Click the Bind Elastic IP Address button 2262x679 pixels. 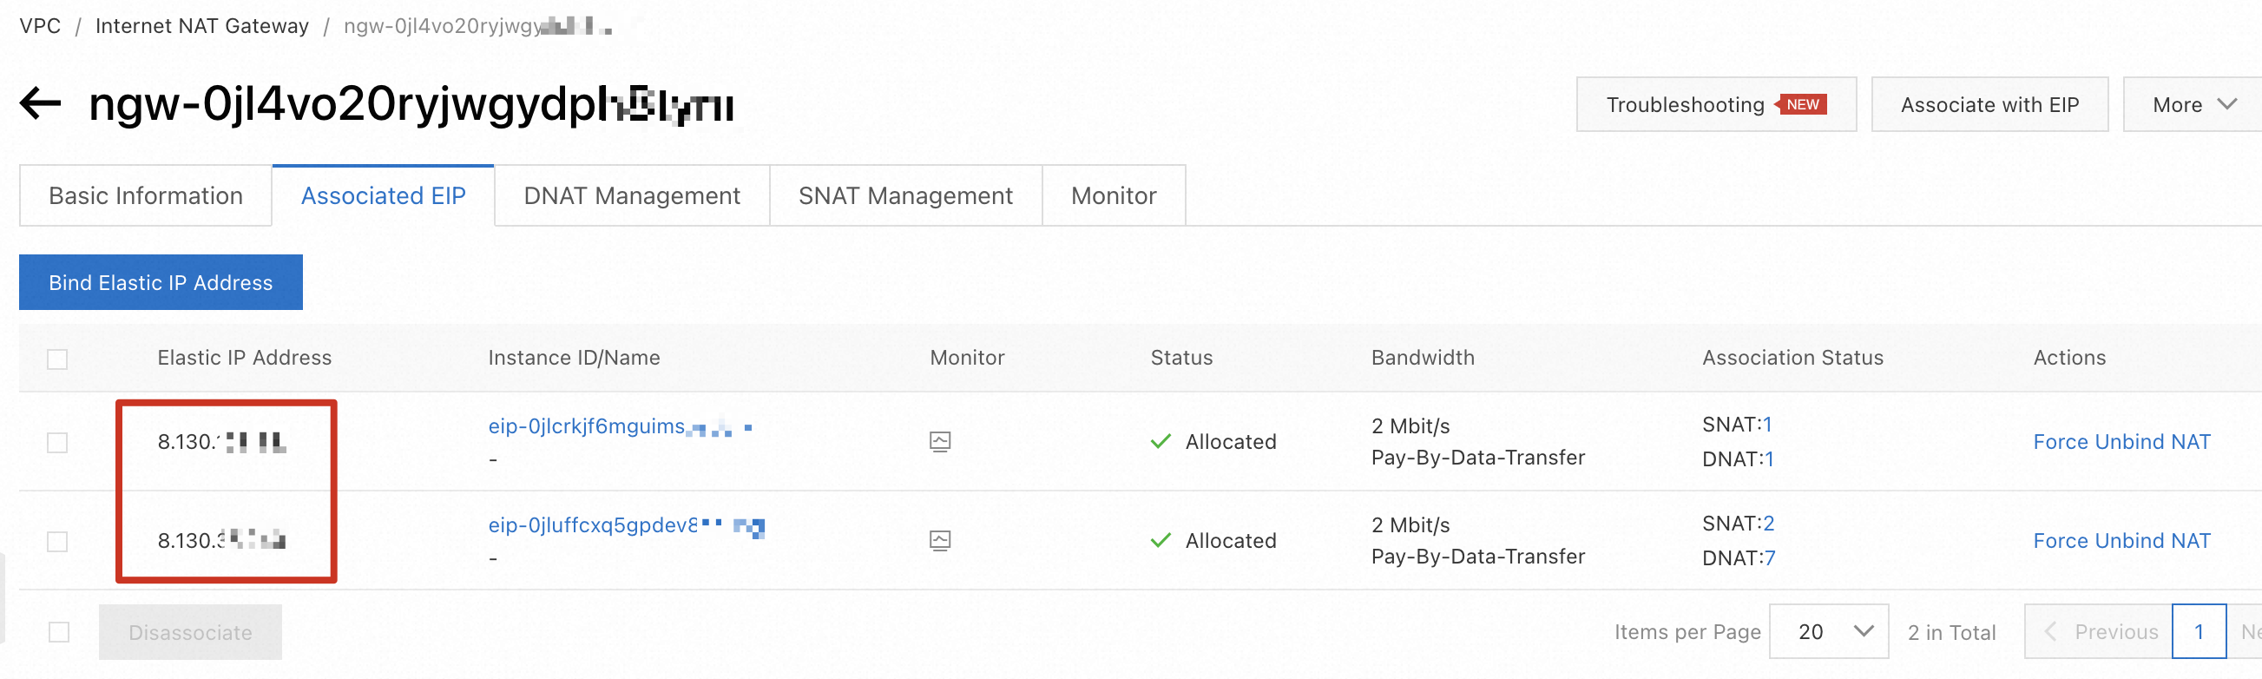(161, 283)
